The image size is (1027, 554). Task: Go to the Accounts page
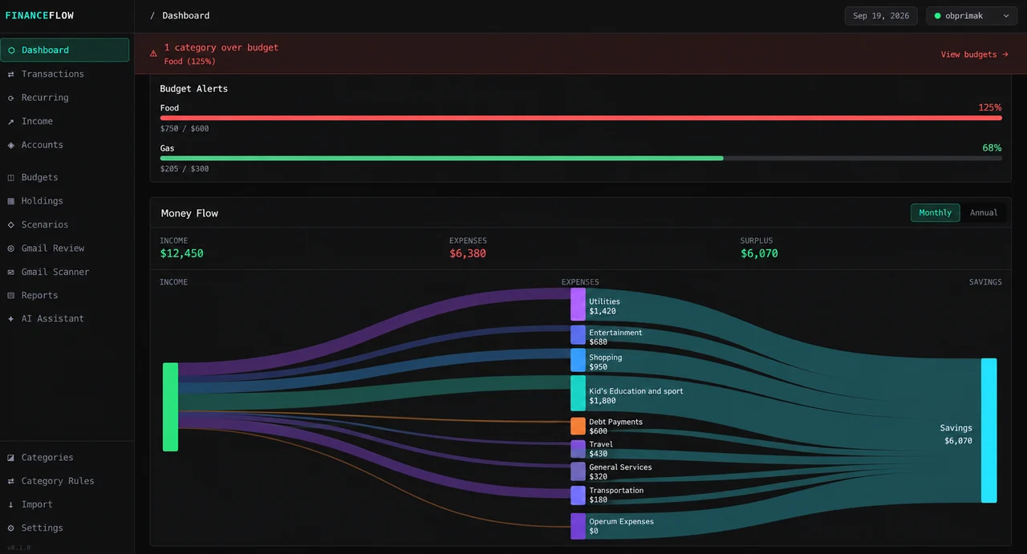click(x=65, y=145)
